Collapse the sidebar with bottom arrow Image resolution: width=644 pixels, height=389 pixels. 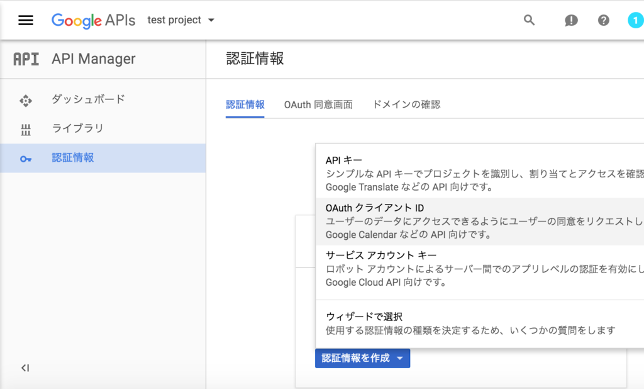point(25,368)
